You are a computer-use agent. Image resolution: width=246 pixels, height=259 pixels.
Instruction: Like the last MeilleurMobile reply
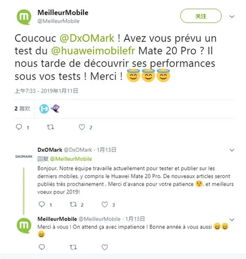click(x=104, y=247)
